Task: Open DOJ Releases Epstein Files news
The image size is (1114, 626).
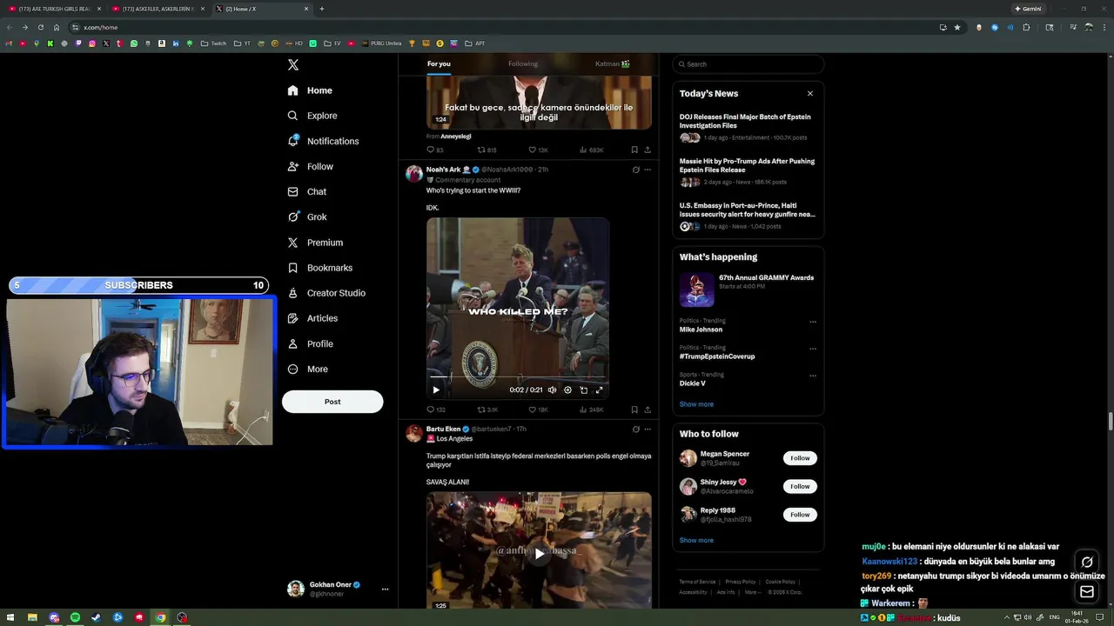Action: [x=748, y=126]
